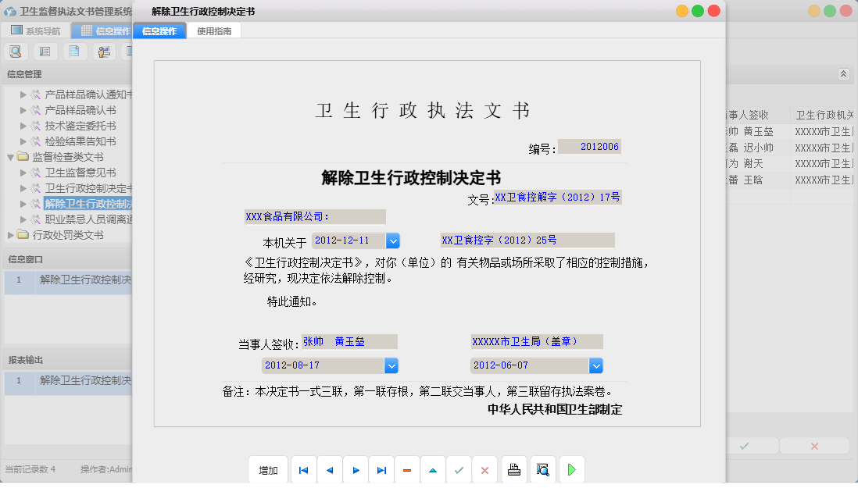Open print preview from the bottom toolbar

coord(542,469)
